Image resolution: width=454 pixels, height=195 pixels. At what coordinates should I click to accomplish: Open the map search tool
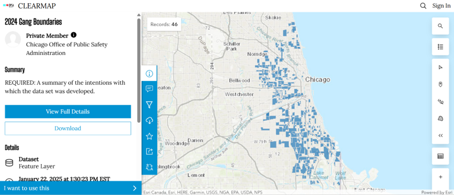click(440, 26)
